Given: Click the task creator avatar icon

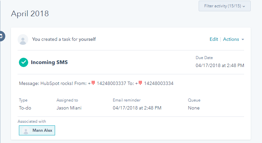Looking at the screenshot, I should (23, 39).
